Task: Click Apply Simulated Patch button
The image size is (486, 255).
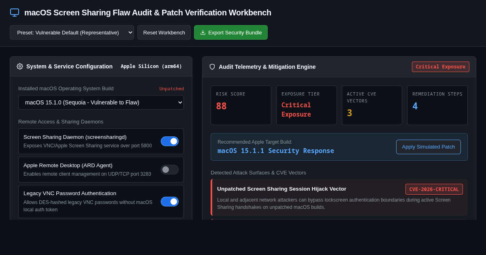Action: [428, 147]
